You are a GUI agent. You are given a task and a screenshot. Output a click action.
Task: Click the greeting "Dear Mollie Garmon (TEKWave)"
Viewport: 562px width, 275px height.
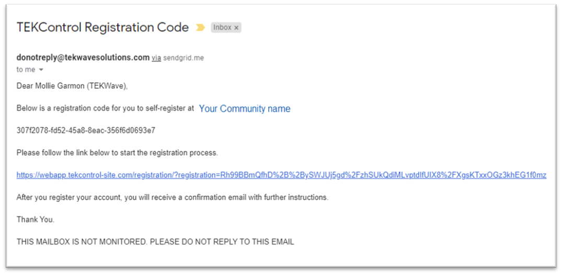coord(72,86)
